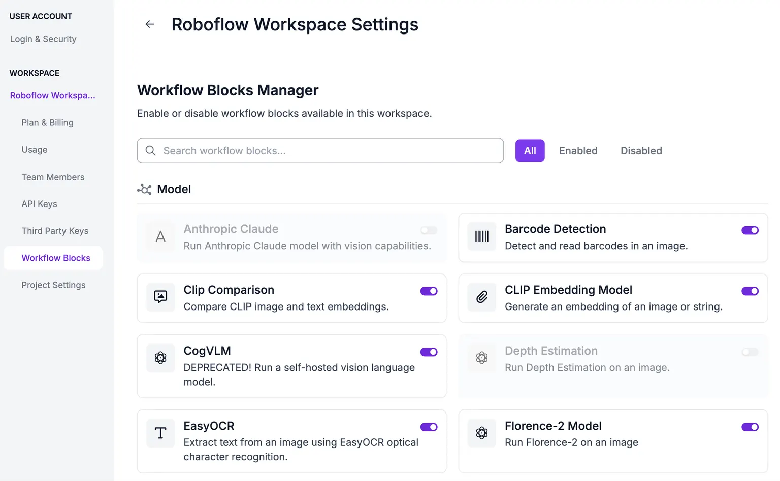780x481 pixels.
Task: Click the CogVLM block title
Action: pos(207,351)
